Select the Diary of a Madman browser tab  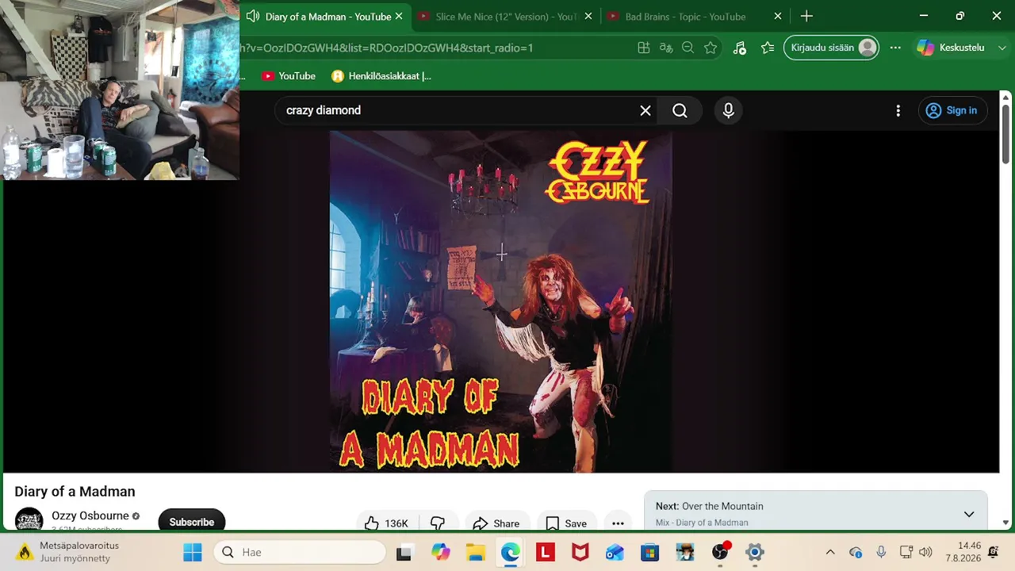327,17
